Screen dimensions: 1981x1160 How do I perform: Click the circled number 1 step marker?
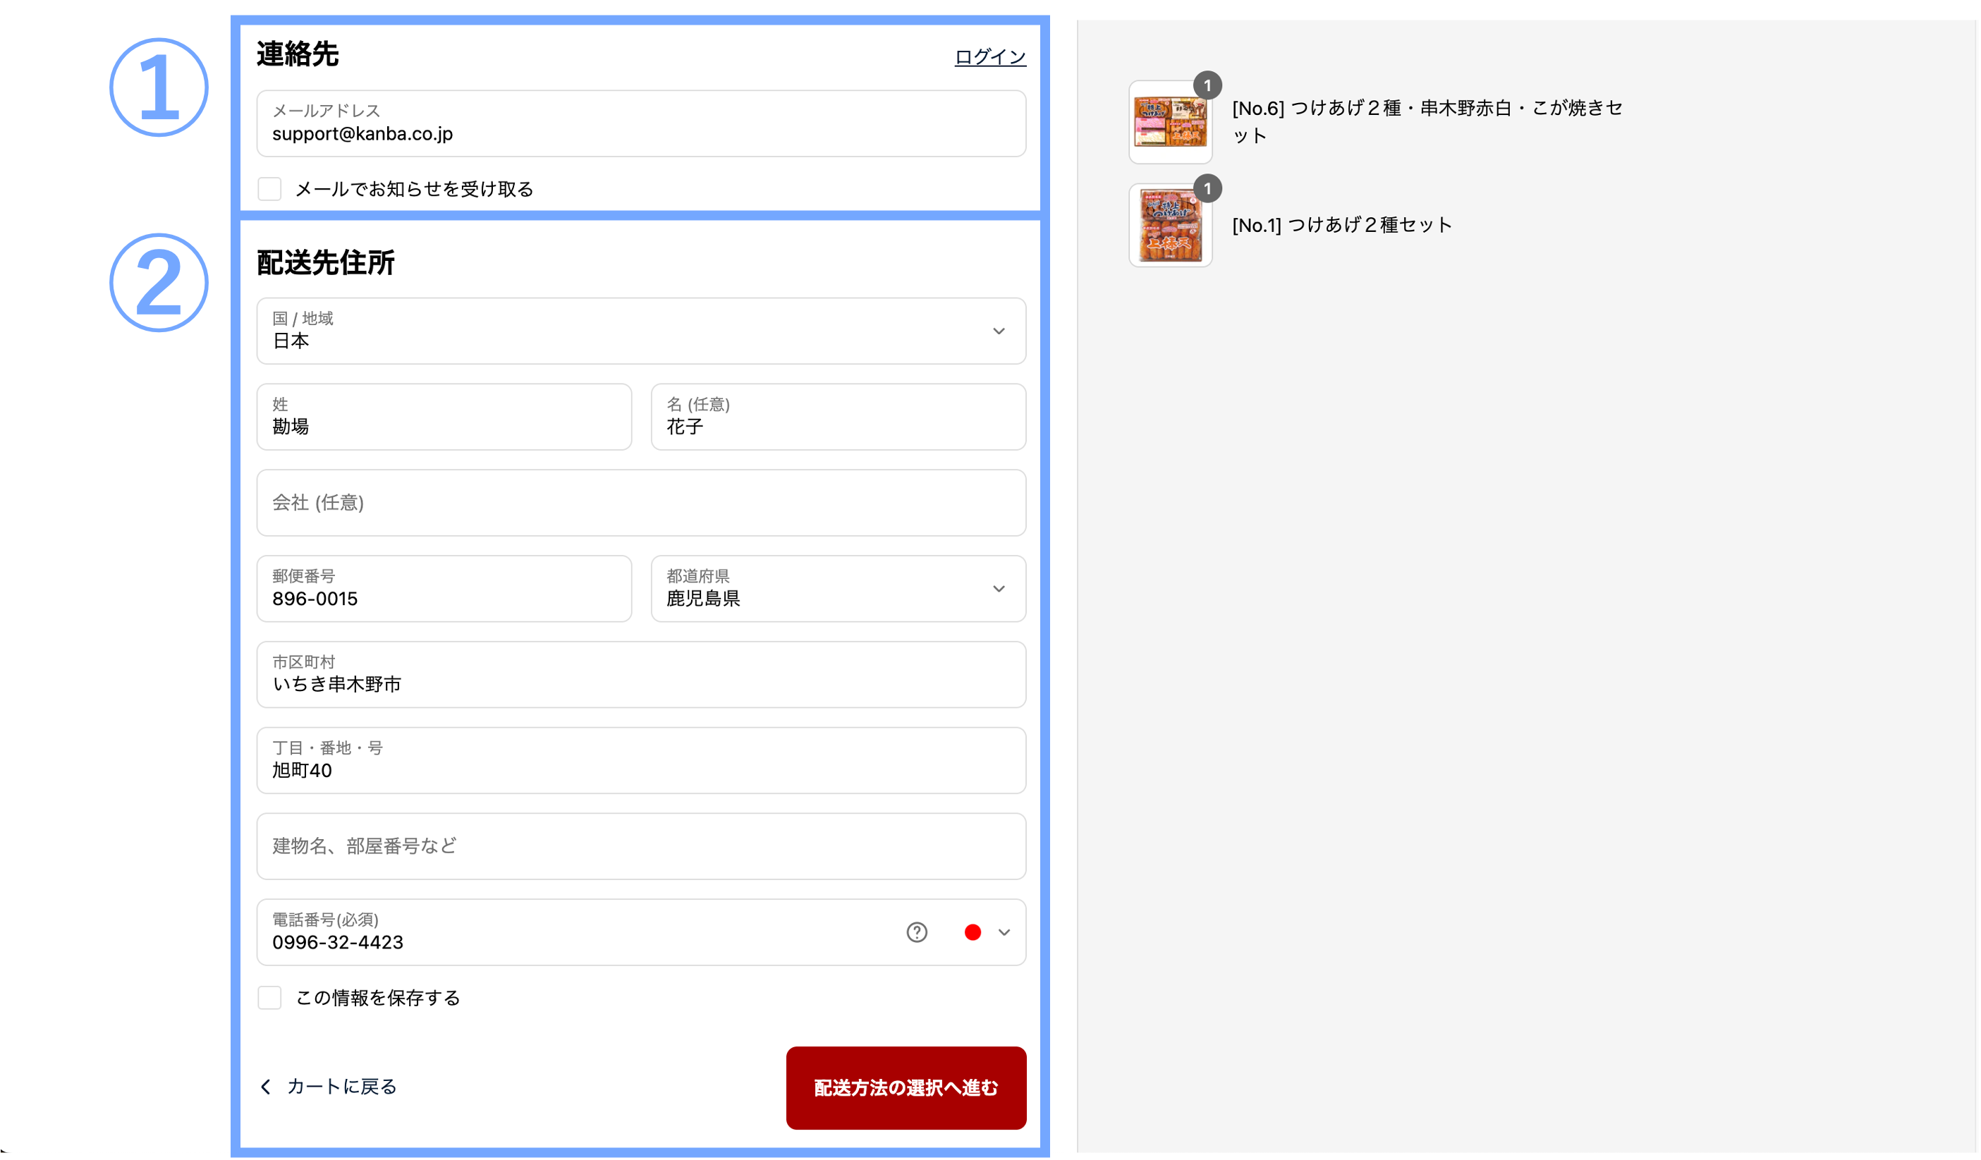[x=159, y=87]
